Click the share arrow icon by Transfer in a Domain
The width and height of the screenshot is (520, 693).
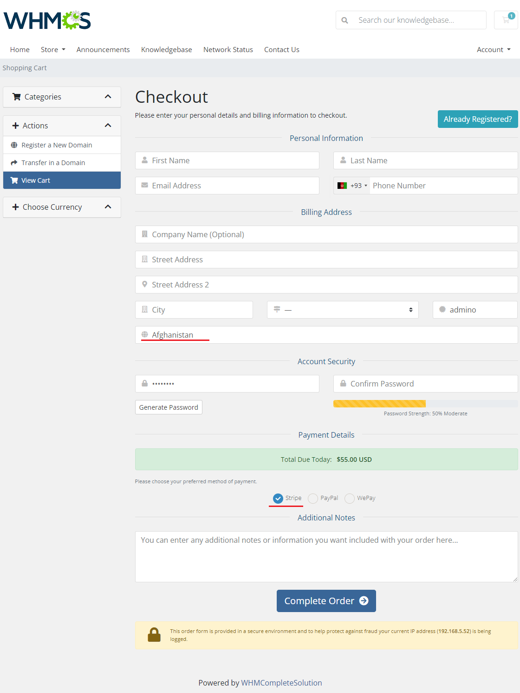pyautogui.click(x=14, y=163)
